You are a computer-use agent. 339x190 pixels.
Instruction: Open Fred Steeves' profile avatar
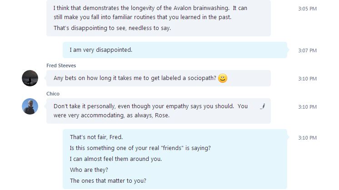[30, 78]
